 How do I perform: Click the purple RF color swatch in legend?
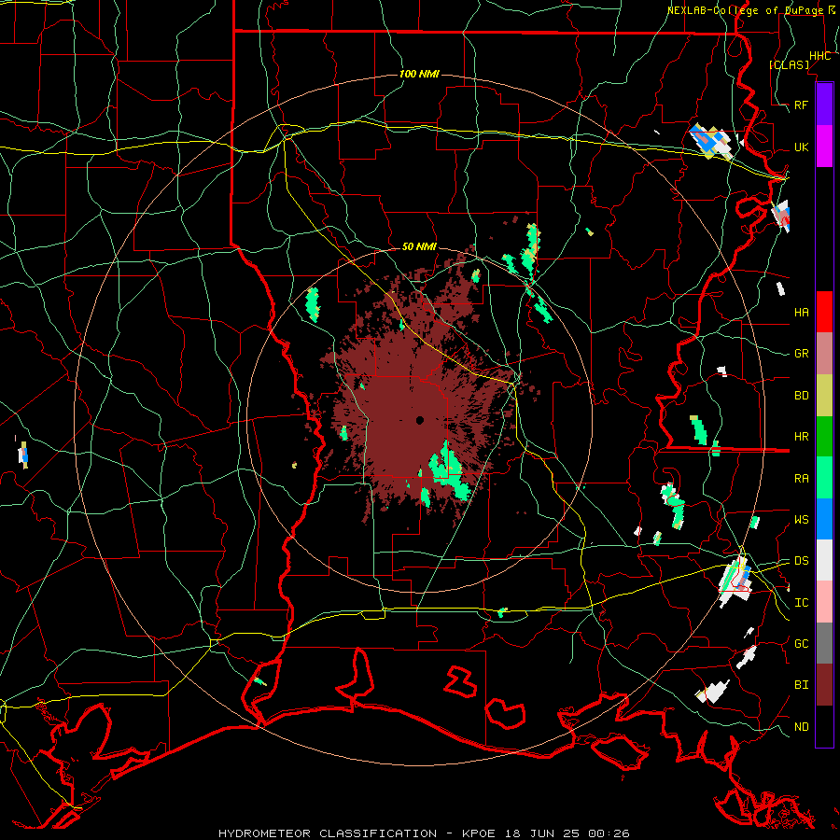point(824,105)
